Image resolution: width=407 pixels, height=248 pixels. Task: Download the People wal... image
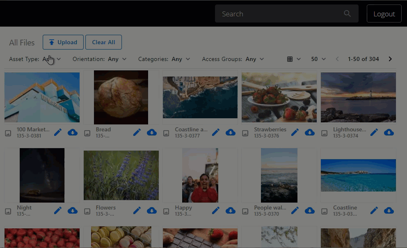pyautogui.click(x=310, y=211)
